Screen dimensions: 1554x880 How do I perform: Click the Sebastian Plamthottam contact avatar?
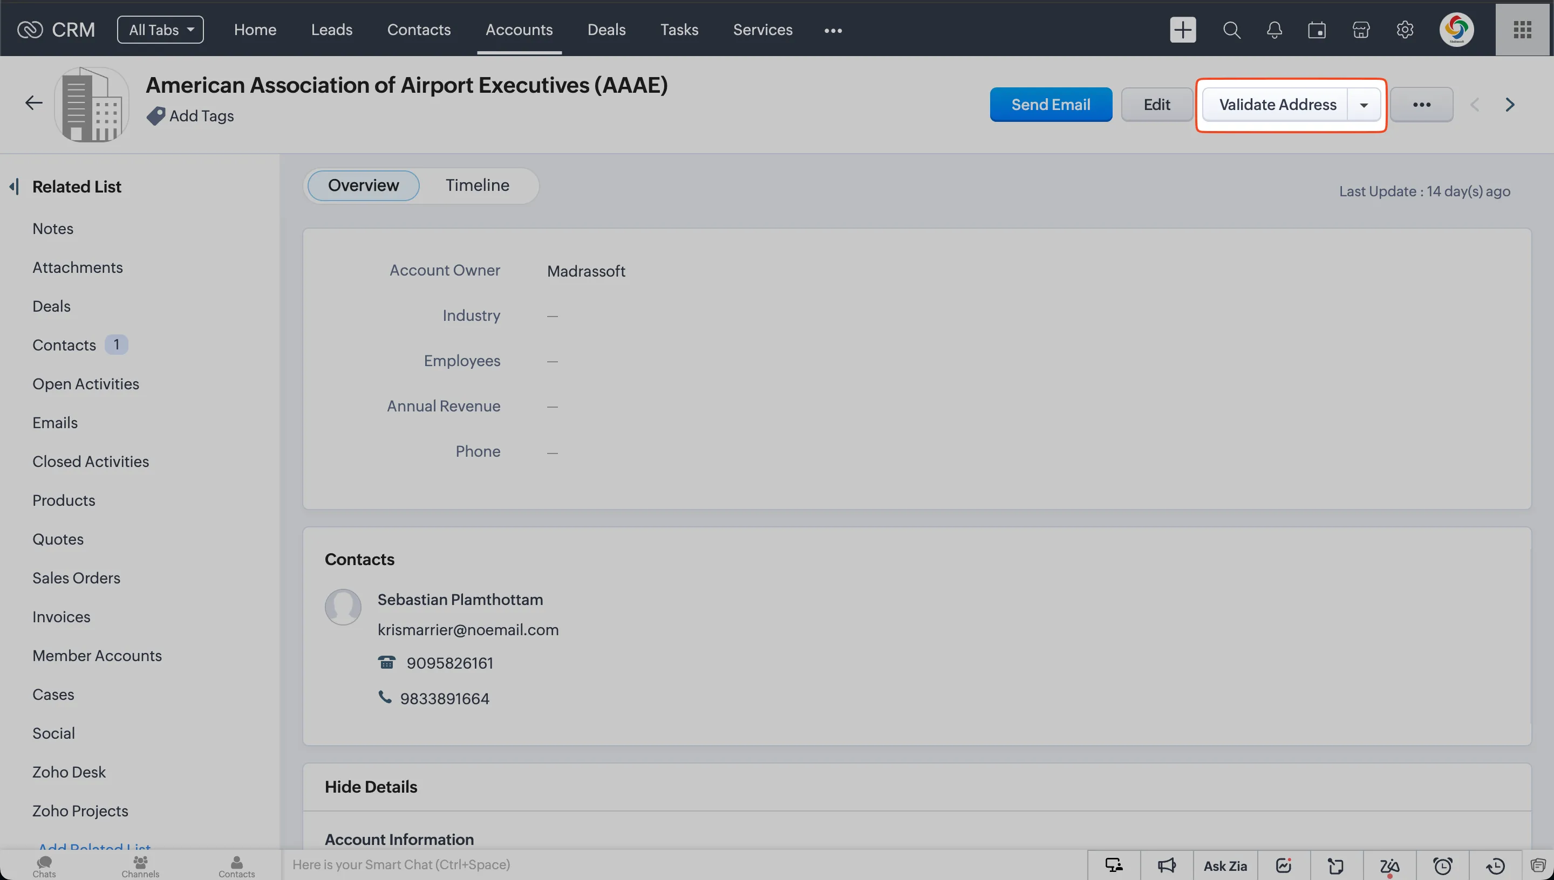(x=343, y=606)
